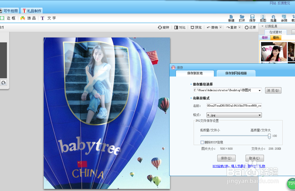This screenshot has height=191, width=295.
Task: Open the 边框 frame tool
Action: (8, 18)
